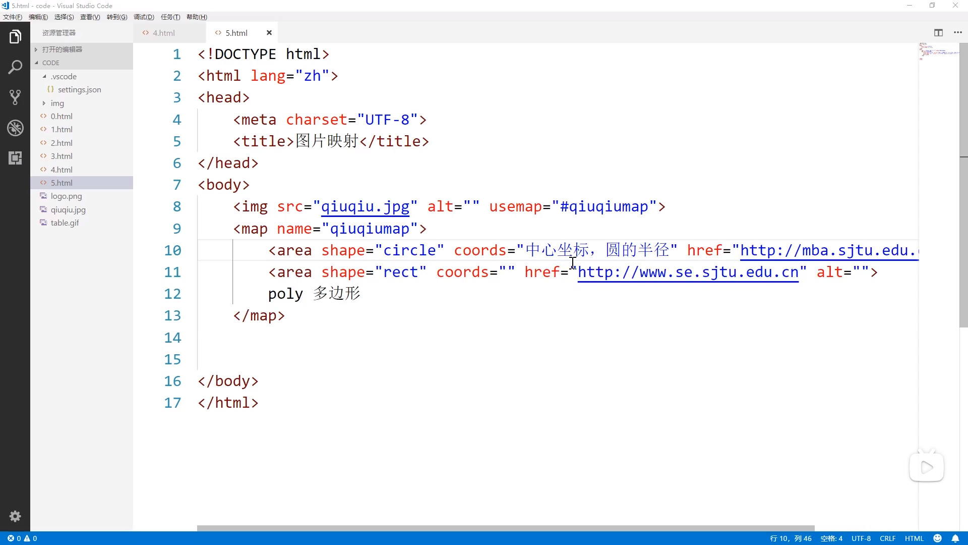Click the errors and warnings counter
The height and width of the screenshot is (545, 968).
pyautogui.click(x=22, y=538)
